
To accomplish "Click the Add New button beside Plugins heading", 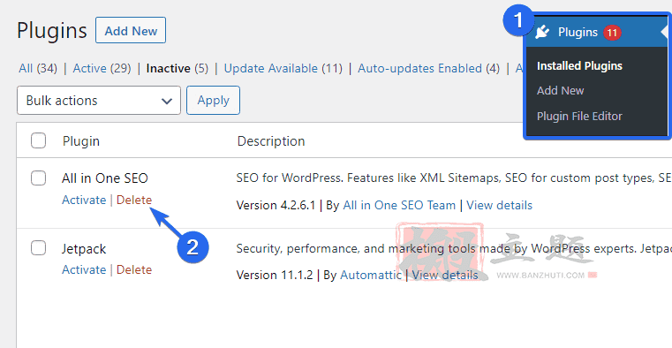I will [x=131, y=30].
